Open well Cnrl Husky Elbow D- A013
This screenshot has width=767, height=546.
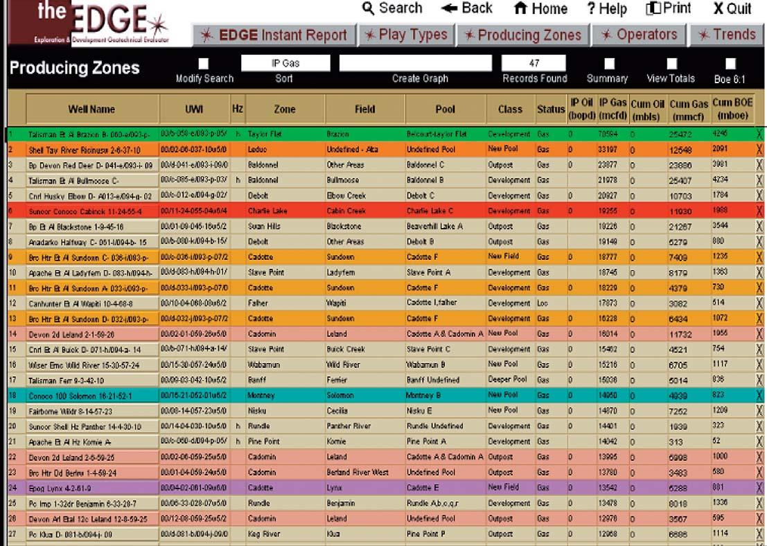tap(92, 196)
